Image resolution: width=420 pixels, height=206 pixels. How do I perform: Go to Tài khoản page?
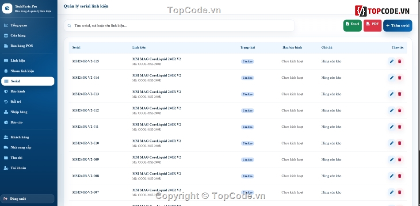point(28,168)
